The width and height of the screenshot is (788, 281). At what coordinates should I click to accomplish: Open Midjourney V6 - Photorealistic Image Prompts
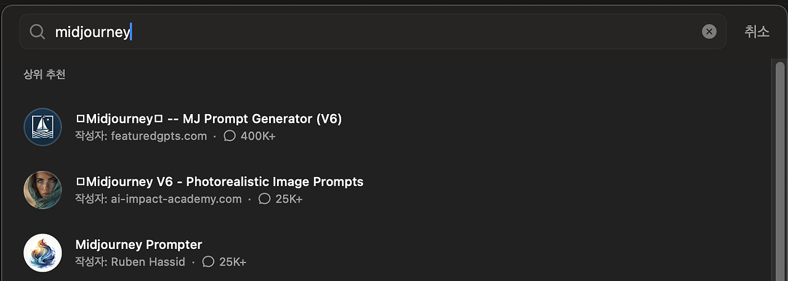pyautogui.click(x=219, y=182)
